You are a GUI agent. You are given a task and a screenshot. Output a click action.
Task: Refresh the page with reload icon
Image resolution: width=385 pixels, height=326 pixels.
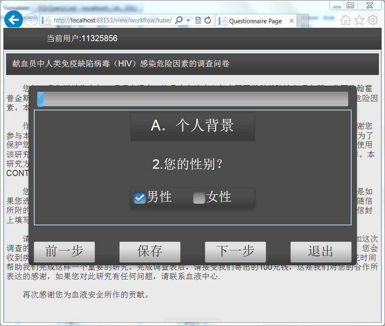pos(208,20)
